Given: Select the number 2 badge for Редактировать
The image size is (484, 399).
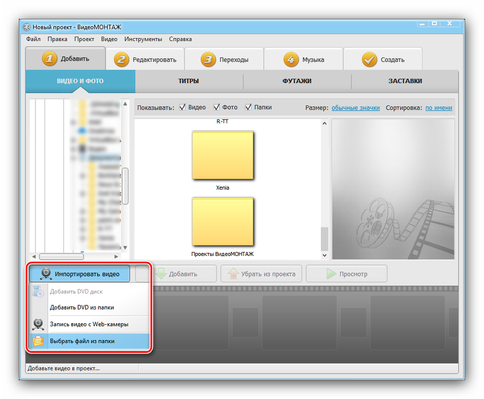Looking at the screenshot, I should pyautogui.click(x=121, y=59).
